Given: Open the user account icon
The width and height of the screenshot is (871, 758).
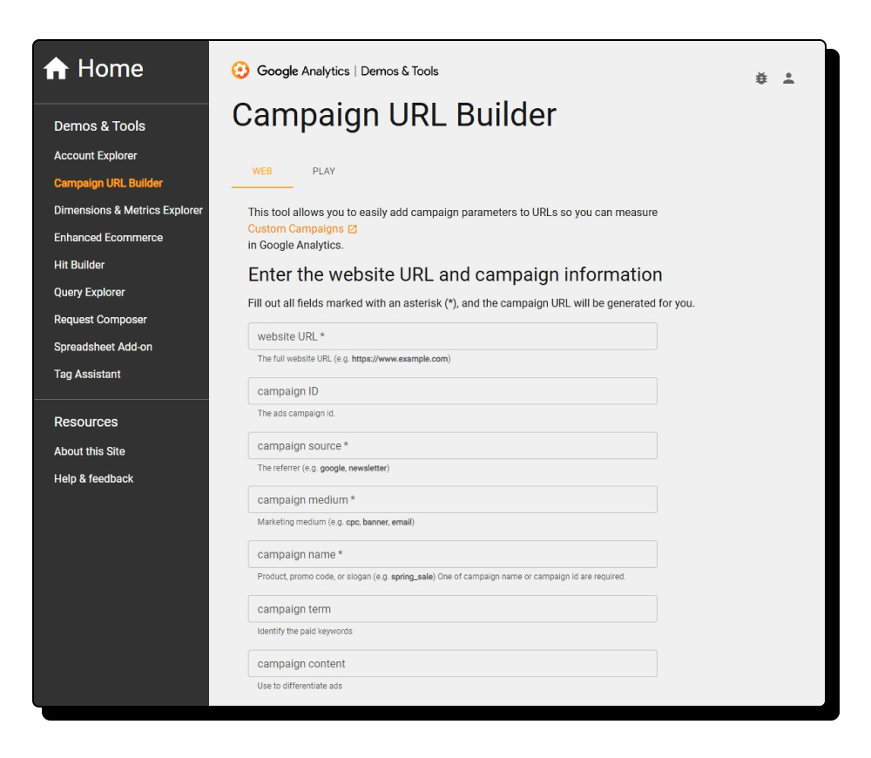Looking at the screenshot, I should point(790,79).
